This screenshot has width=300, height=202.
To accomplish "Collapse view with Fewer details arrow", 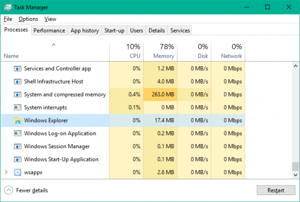I will click(8, 190).
